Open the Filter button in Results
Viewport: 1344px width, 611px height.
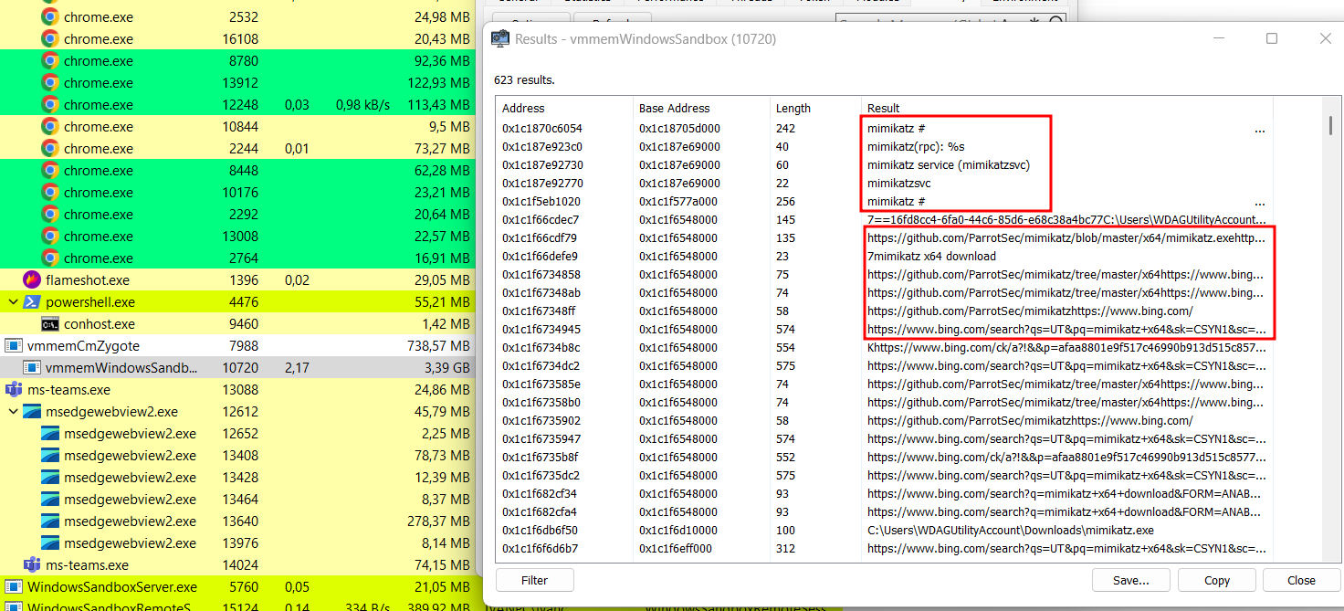[x=535, y=580]
